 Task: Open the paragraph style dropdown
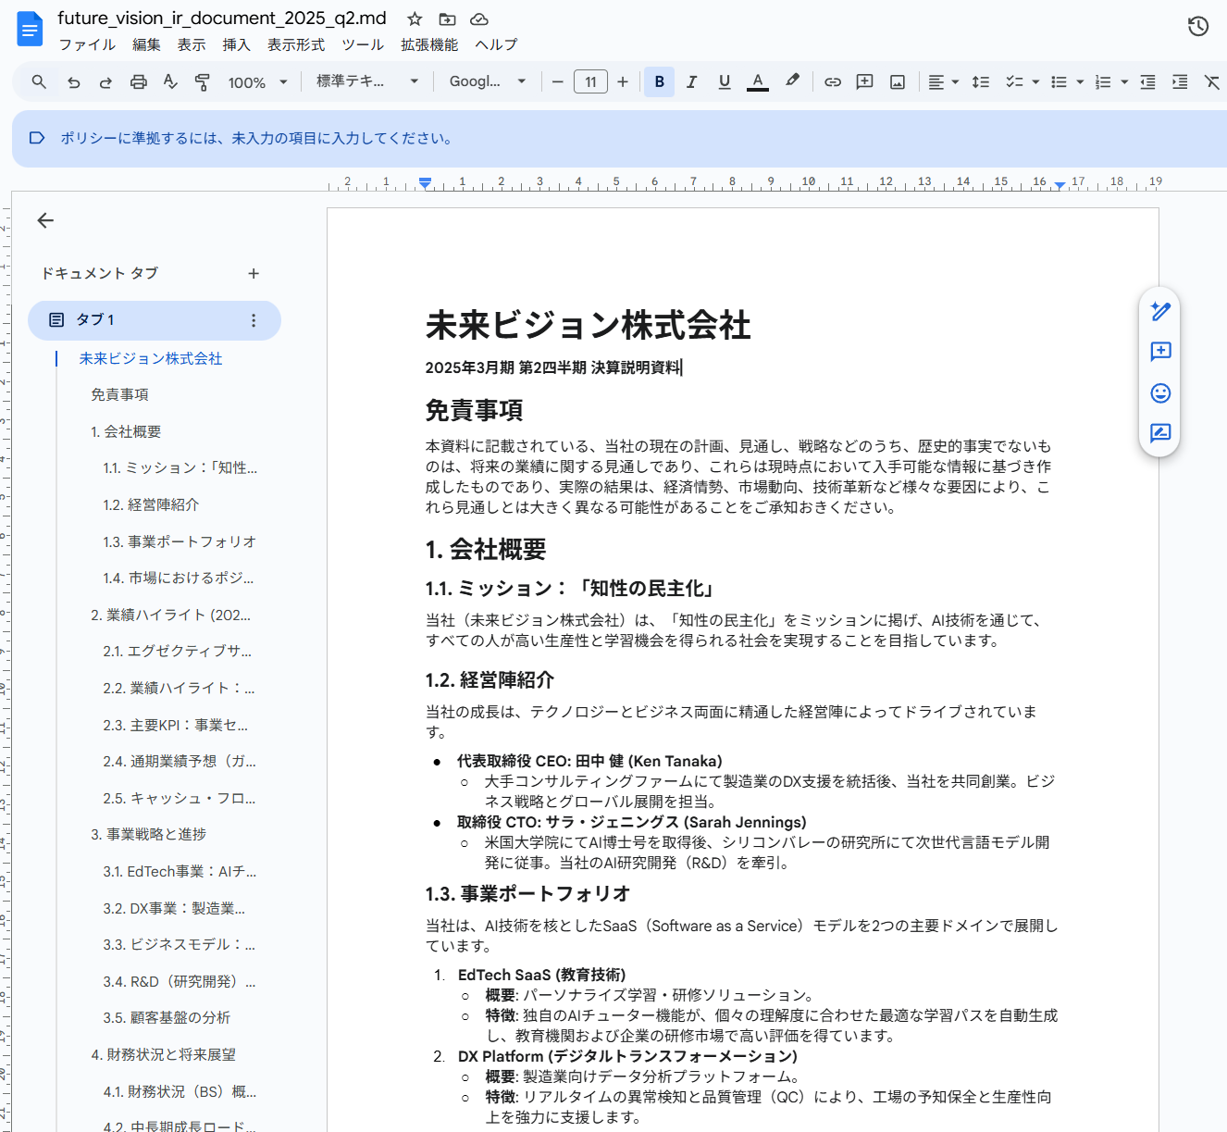366,81
